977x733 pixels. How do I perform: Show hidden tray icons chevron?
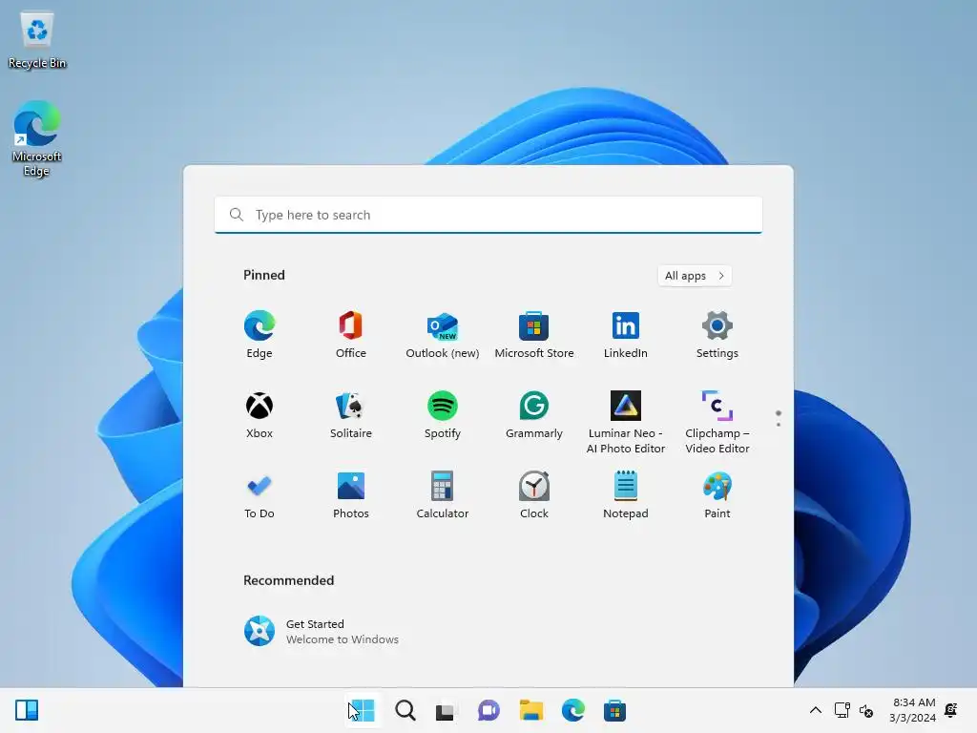pos(815,710)
